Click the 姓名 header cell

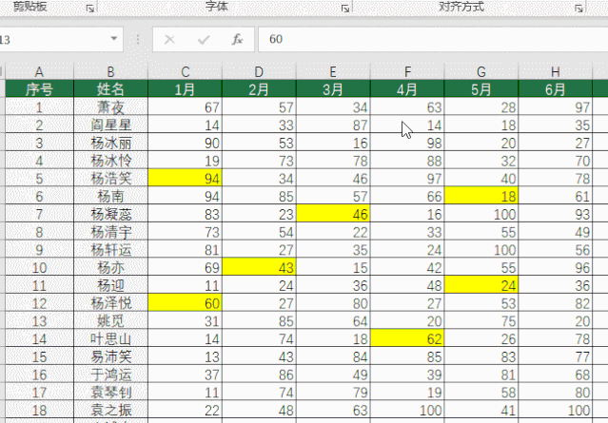(x=111, y=89)
